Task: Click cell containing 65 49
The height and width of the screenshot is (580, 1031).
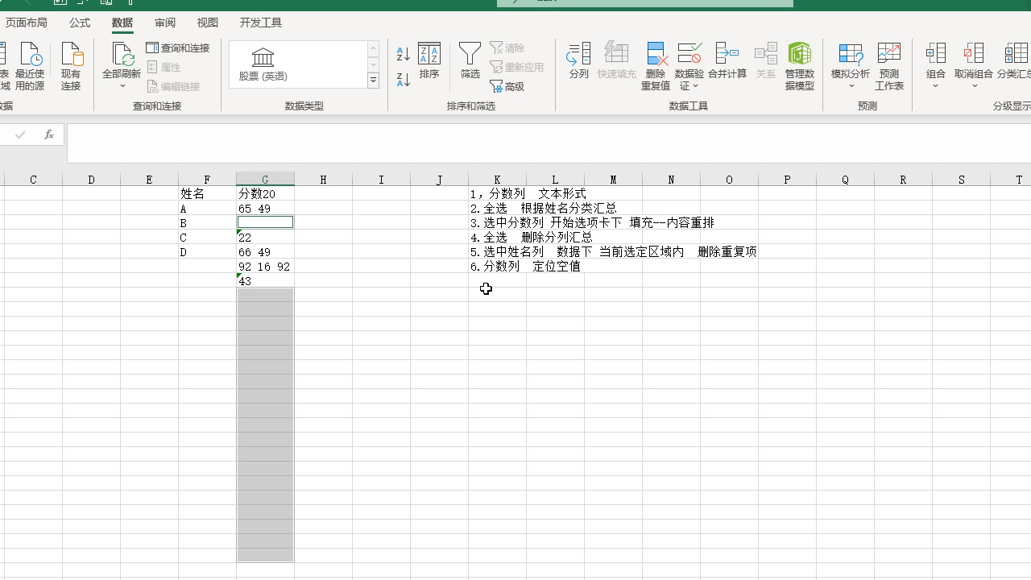Action: click(265, 209)
